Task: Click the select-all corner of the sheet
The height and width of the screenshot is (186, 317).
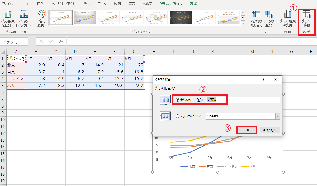Action: tap(3, 52)
